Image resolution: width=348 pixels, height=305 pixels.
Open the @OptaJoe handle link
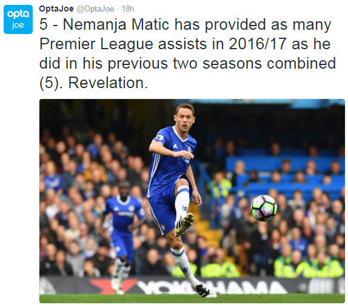click(95, 9)
